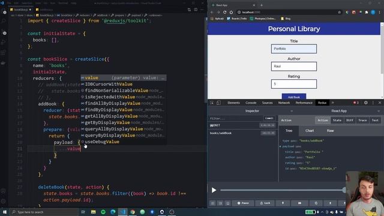Open the Extensions view in VS Code sidebar
The width and height of the screenshot is (384, 216).
coord(4,52)
